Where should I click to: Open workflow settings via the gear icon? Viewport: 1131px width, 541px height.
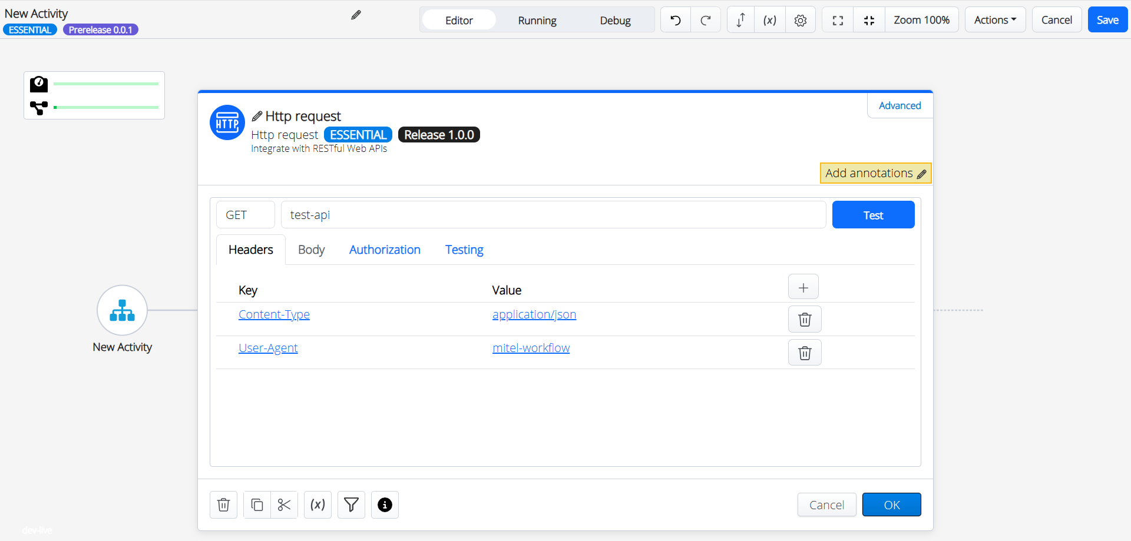pos(800,19)
